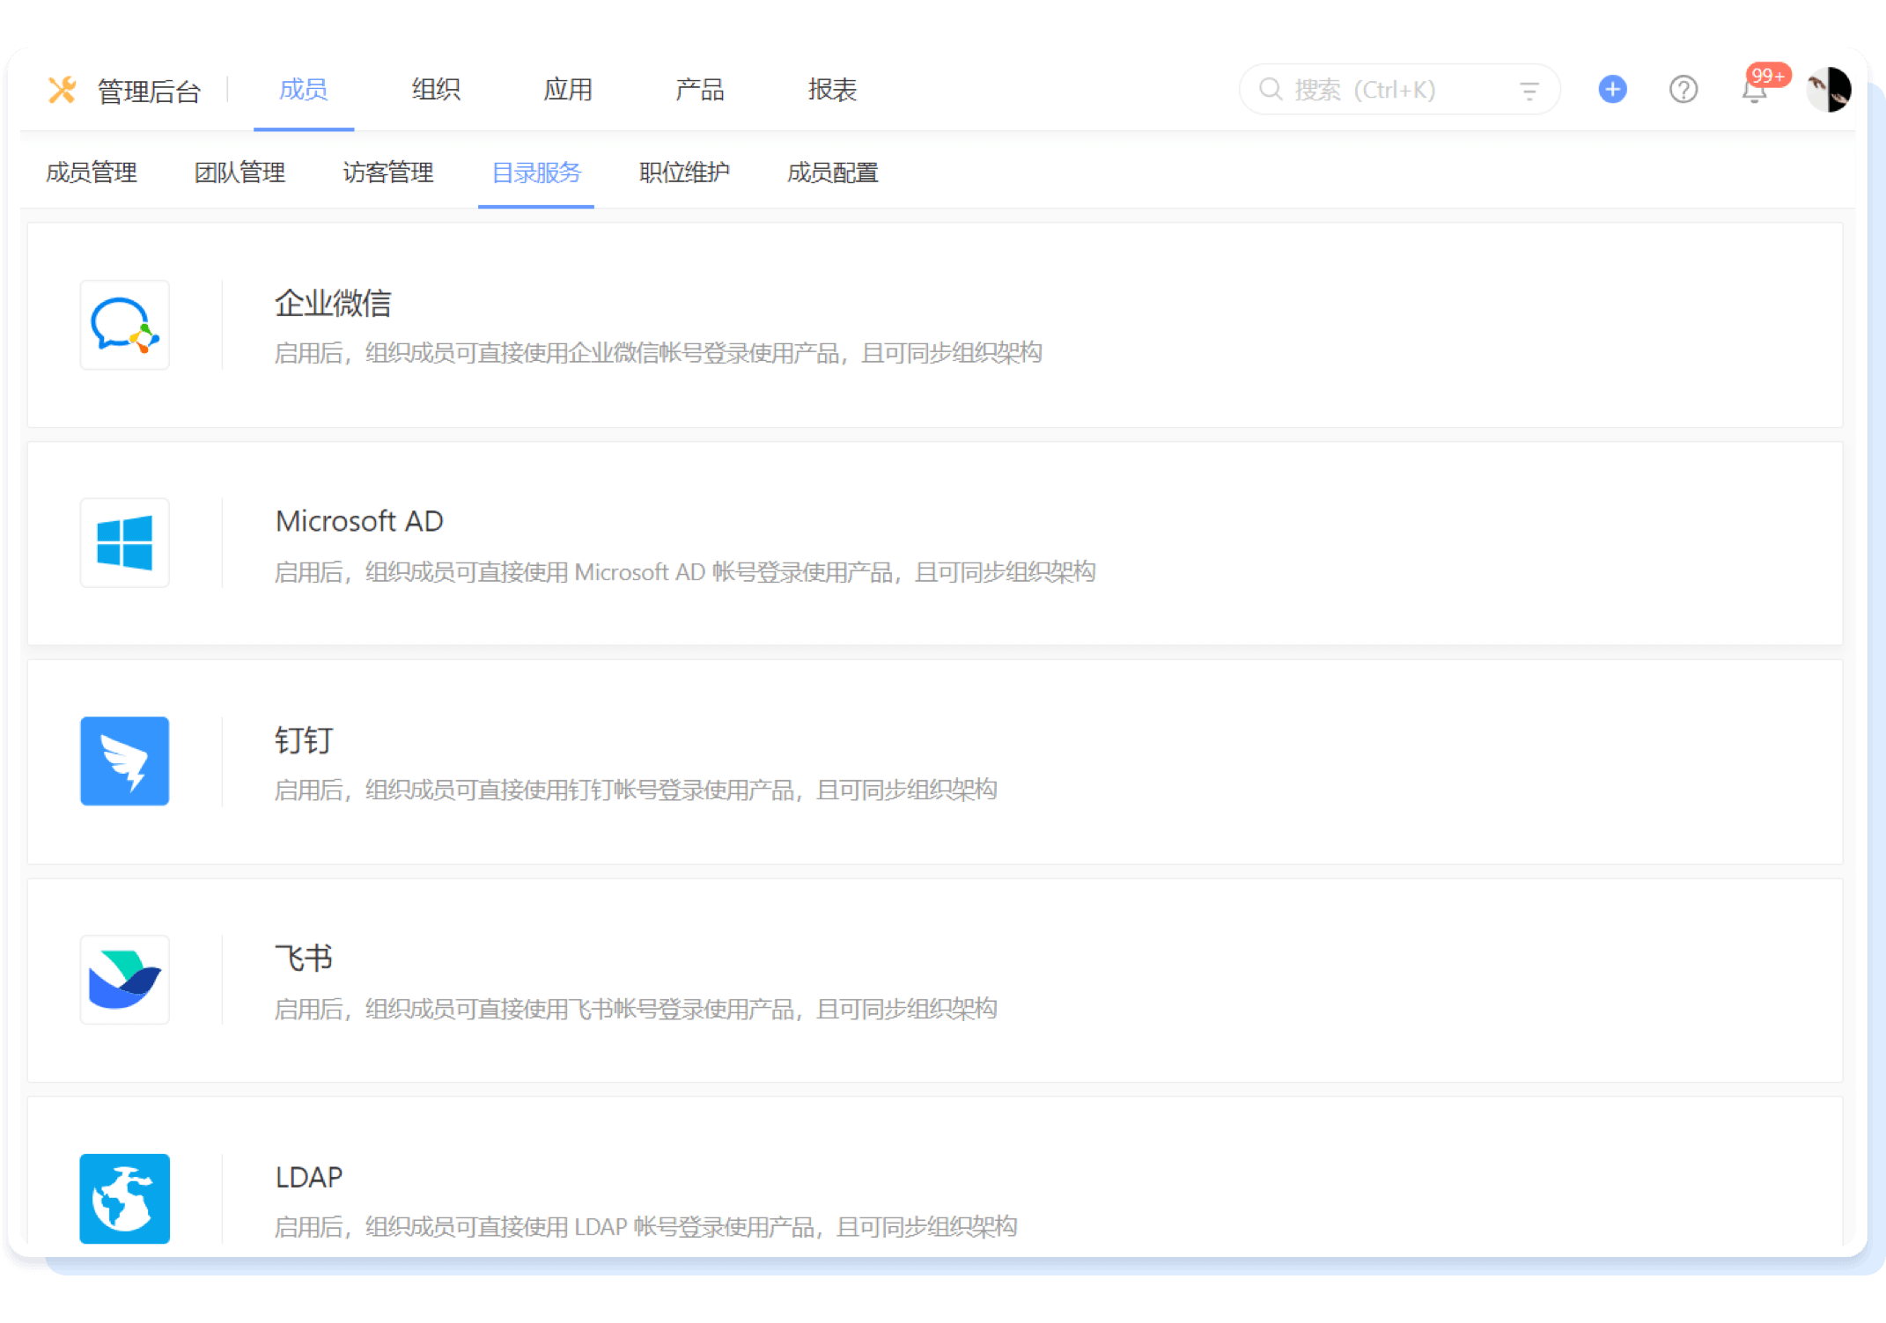Click the 飞书 bird logo icon
The height and width of the screenshot is (1323, 1886).
(125, 980)
